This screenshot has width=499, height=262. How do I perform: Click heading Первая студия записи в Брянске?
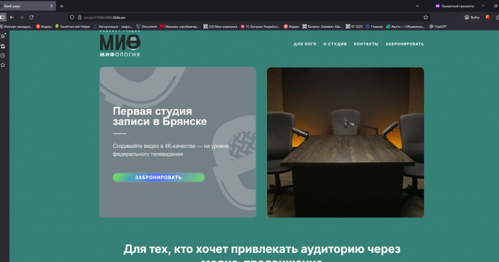click(x=160, y=116)
